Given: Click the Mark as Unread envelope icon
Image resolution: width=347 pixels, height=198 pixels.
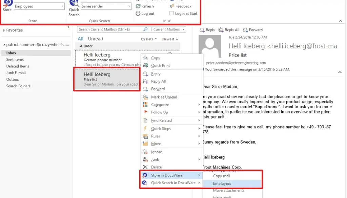Looking at the screenshot, I should pyautogui.click(x=145, y=97).
